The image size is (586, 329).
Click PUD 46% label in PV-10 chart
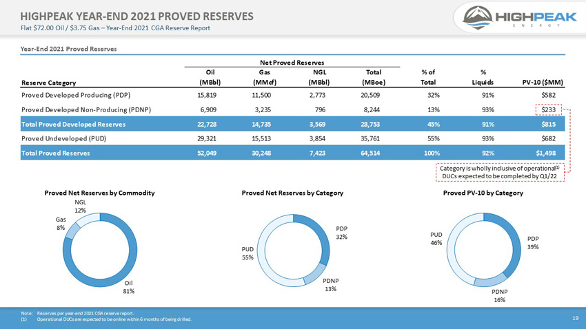[x=436, y=239]
